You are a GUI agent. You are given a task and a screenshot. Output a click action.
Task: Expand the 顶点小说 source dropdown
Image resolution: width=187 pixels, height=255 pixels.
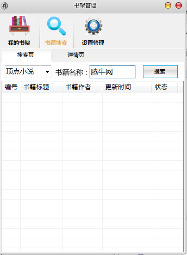tap(28, 72)
